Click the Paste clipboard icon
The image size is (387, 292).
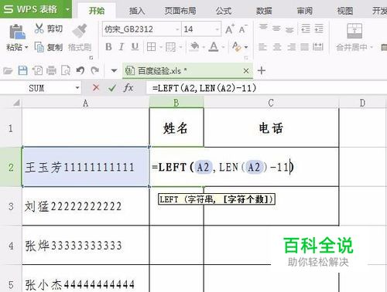pos(17,32)
